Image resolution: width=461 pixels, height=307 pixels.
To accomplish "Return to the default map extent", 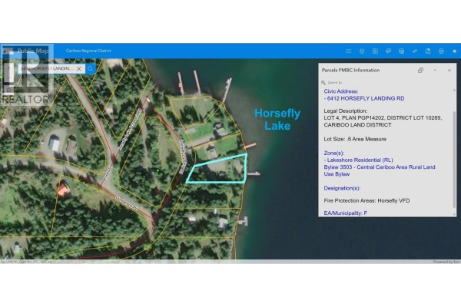I will [8, 90].
